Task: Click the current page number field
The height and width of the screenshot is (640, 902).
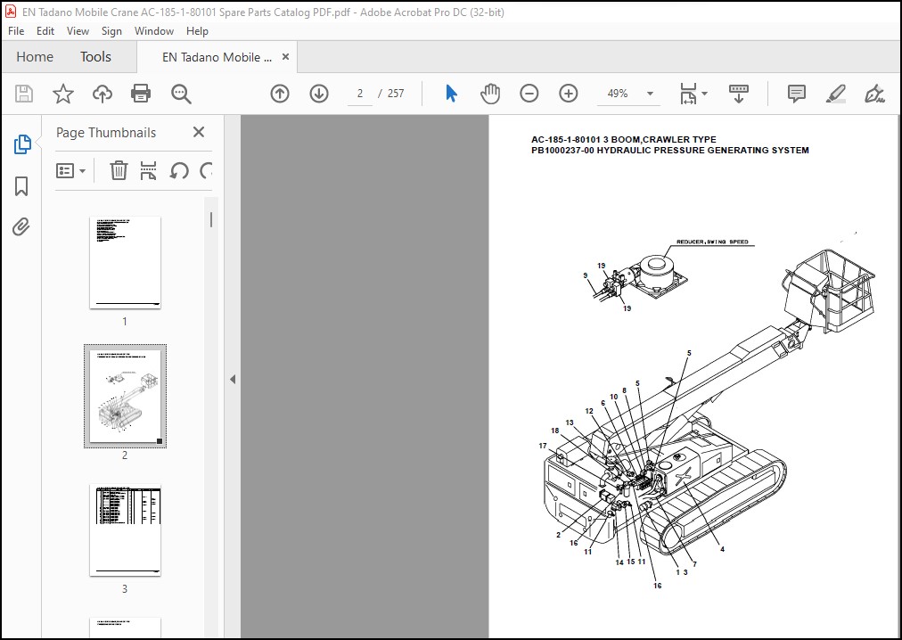Action: pyautogui.click(x=360, y=94)
